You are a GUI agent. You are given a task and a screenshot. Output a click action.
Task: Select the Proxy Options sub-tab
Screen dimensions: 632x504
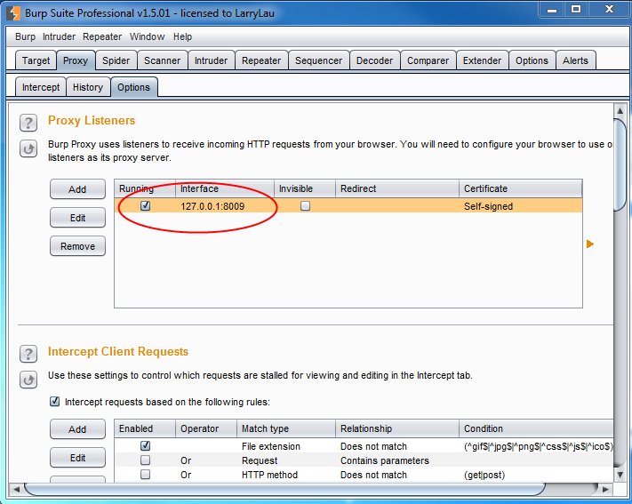tap(134, 87)
